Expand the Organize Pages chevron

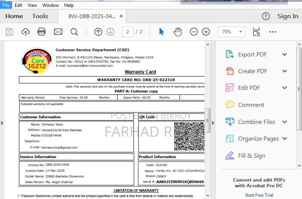point(284,139)
